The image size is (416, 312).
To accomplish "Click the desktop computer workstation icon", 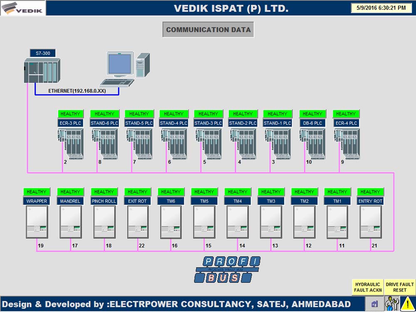I will click(124, 69).
